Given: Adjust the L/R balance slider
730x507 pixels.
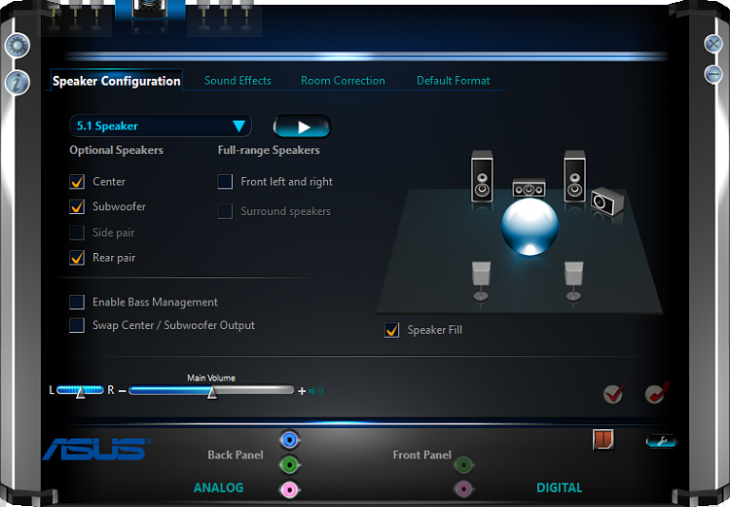Looking at the screenshot, I should [80, 390].
